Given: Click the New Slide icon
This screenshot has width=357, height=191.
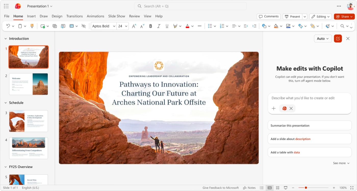Looking at the screenshot, I should coord(43,26).
